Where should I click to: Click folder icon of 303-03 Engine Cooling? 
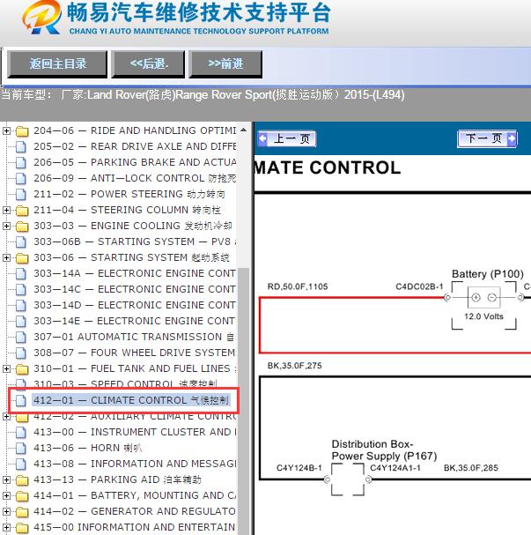(22, 227)
